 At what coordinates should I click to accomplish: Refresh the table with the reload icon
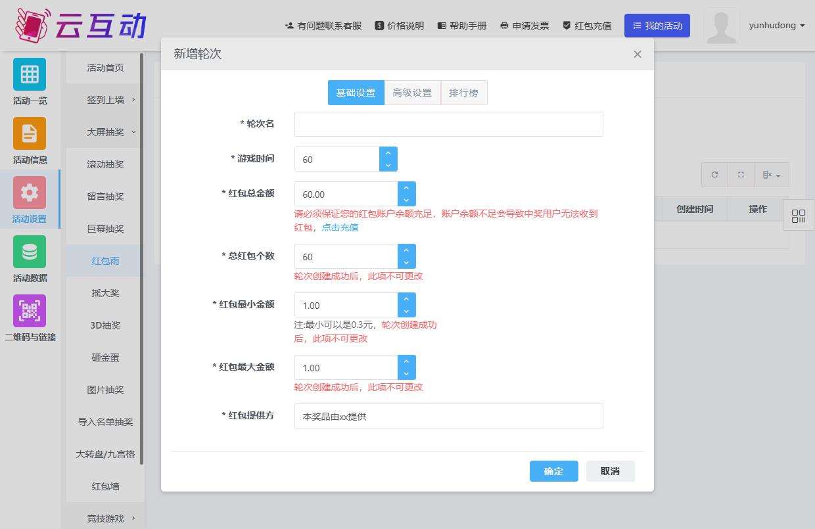coord(714,175)
